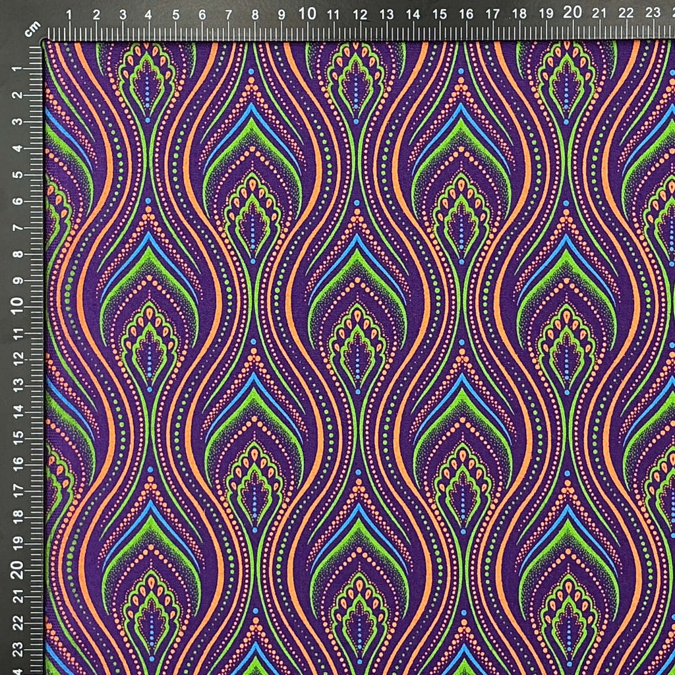Select the 20 mark on the horizontal ruler
Image resolution: width=675 pixels, height=675 pixels.
[572, 13]
